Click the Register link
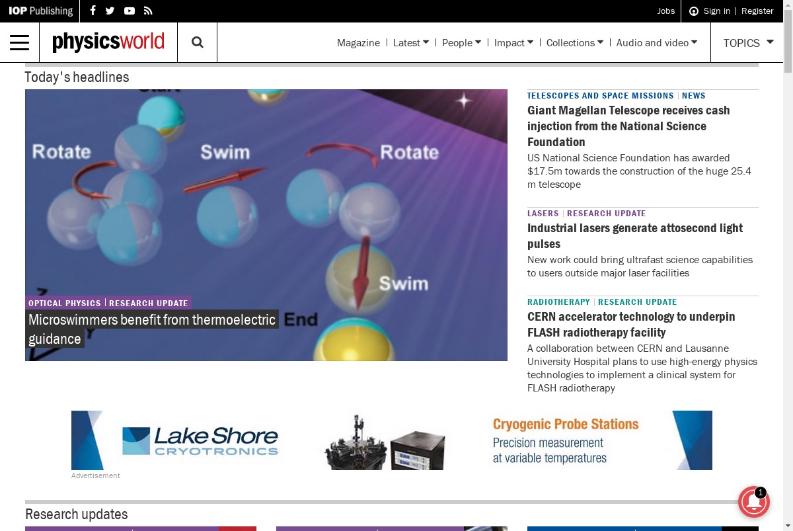Viewport: 793px width, 531px height. coord(757,11)
